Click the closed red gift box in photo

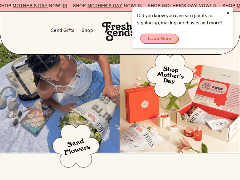[142, 104]
